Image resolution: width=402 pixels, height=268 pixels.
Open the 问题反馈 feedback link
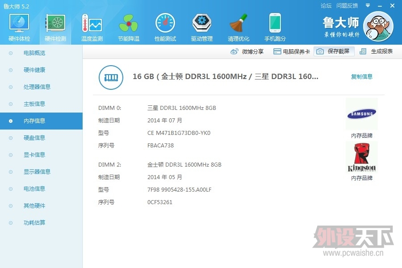click(x=347, y=6)
